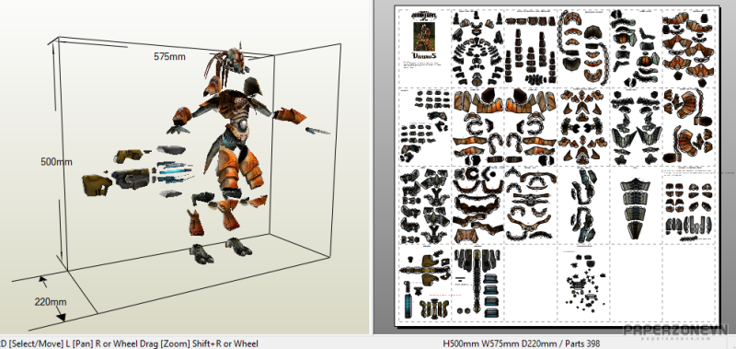Click the empty page after gun strips page
This screenshot has width=736, height=349.
pyautogui.click(x=531, y=284)
